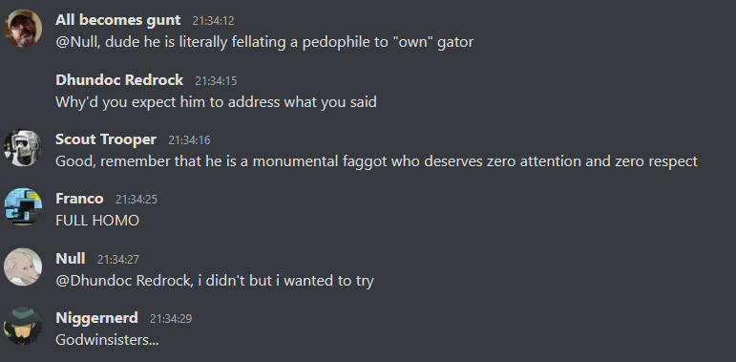Viewport: 736px width, 362px height.
Task: Select the Godwinsisters... message text
Action: click(107, 340)
